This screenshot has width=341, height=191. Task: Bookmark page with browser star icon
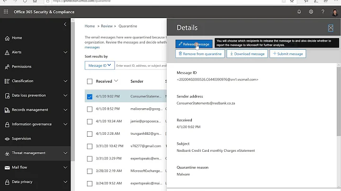[292, 1]
